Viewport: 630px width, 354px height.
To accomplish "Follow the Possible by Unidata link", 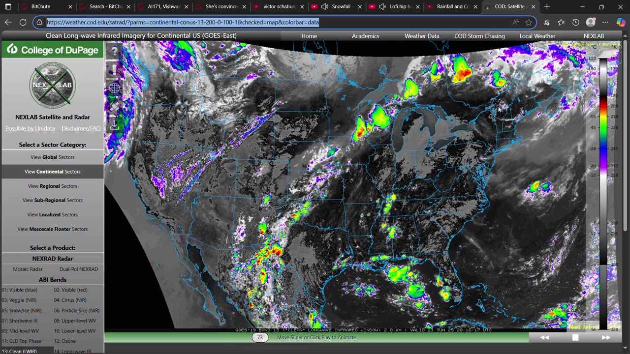I will [x=30, y=128].
